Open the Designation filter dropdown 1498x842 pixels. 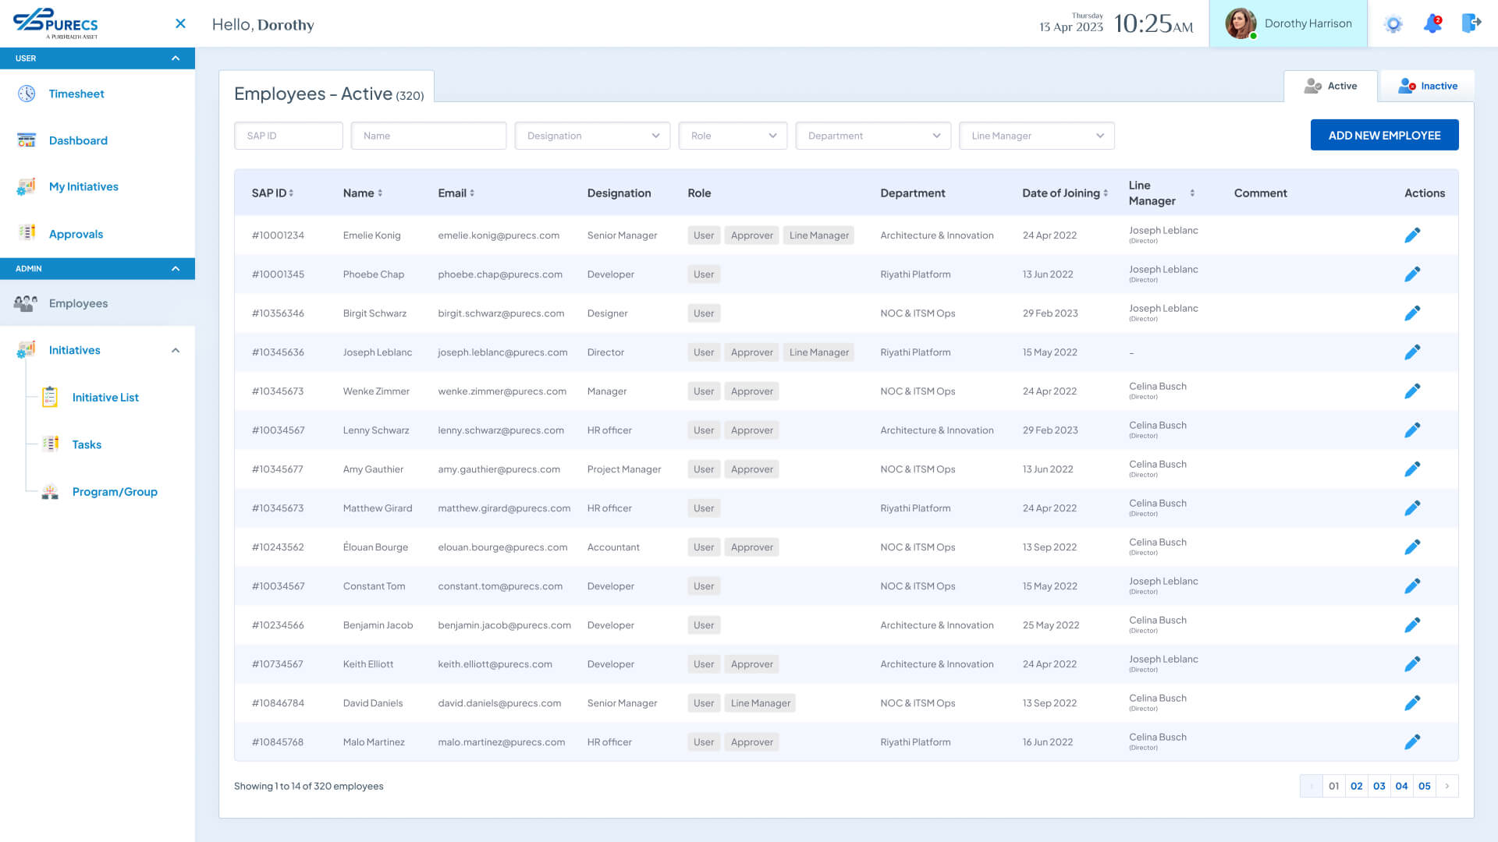click(592, 136)
